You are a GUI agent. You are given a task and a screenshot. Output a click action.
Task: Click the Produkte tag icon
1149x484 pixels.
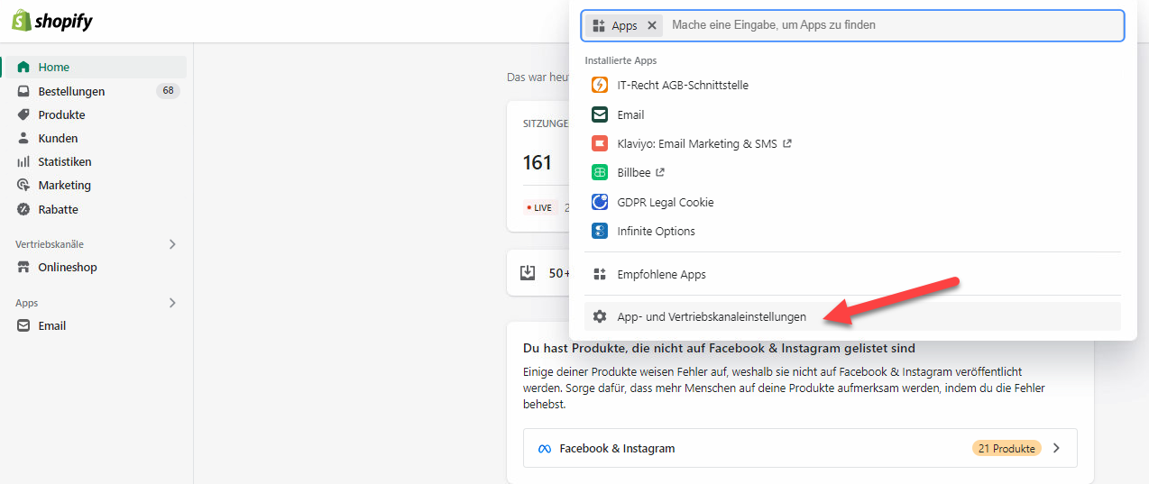click(x=23, y=114)
